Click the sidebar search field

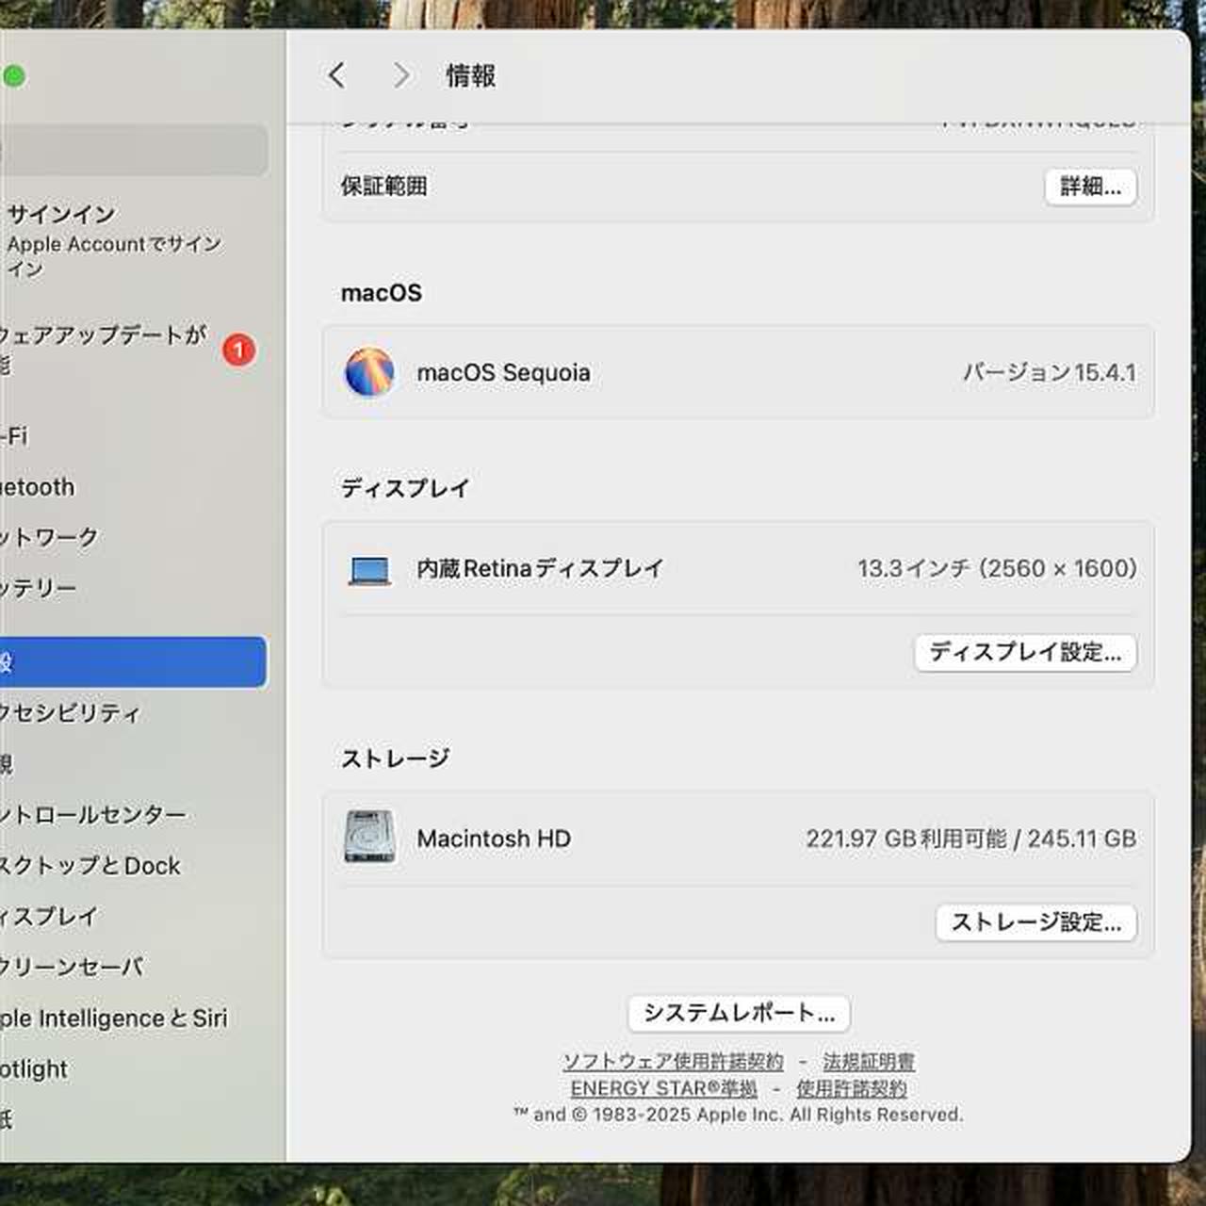click(x=132, y=150)
